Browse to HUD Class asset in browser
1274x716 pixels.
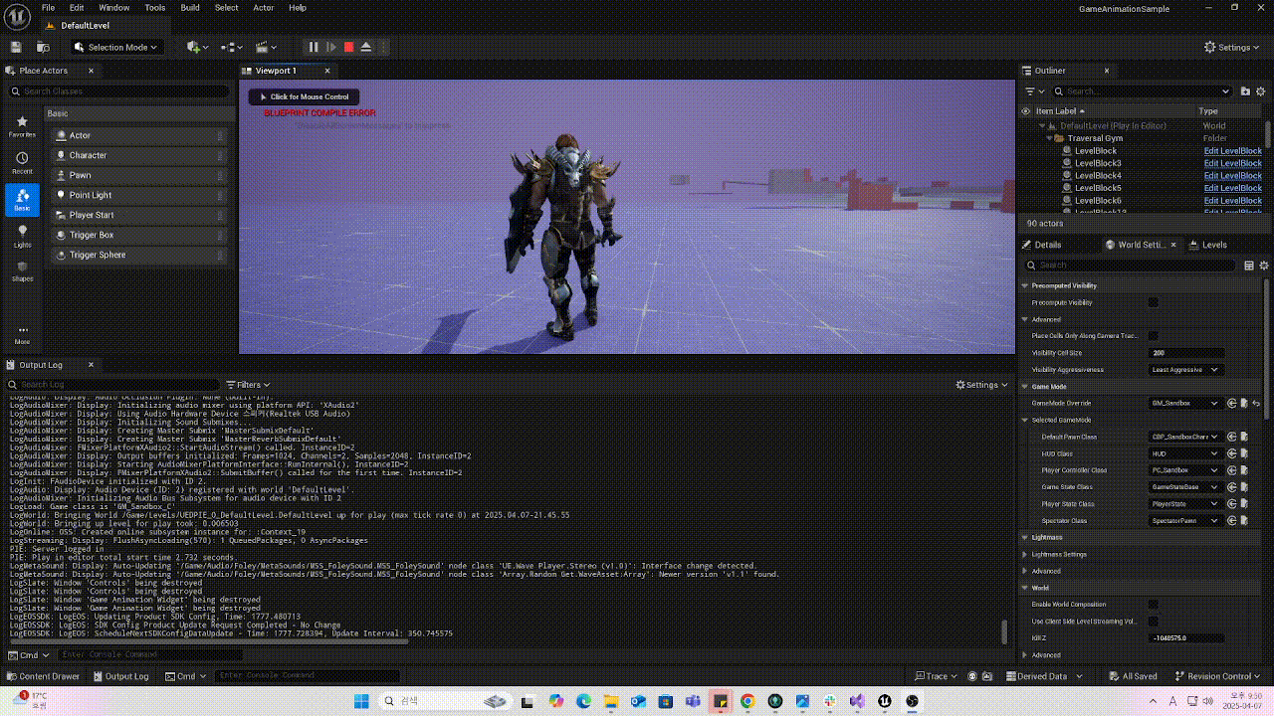1244,453
